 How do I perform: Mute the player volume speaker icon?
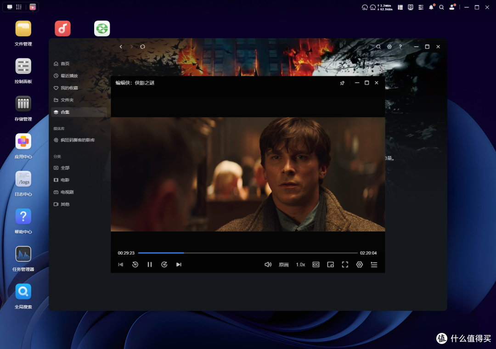[268, 265]
